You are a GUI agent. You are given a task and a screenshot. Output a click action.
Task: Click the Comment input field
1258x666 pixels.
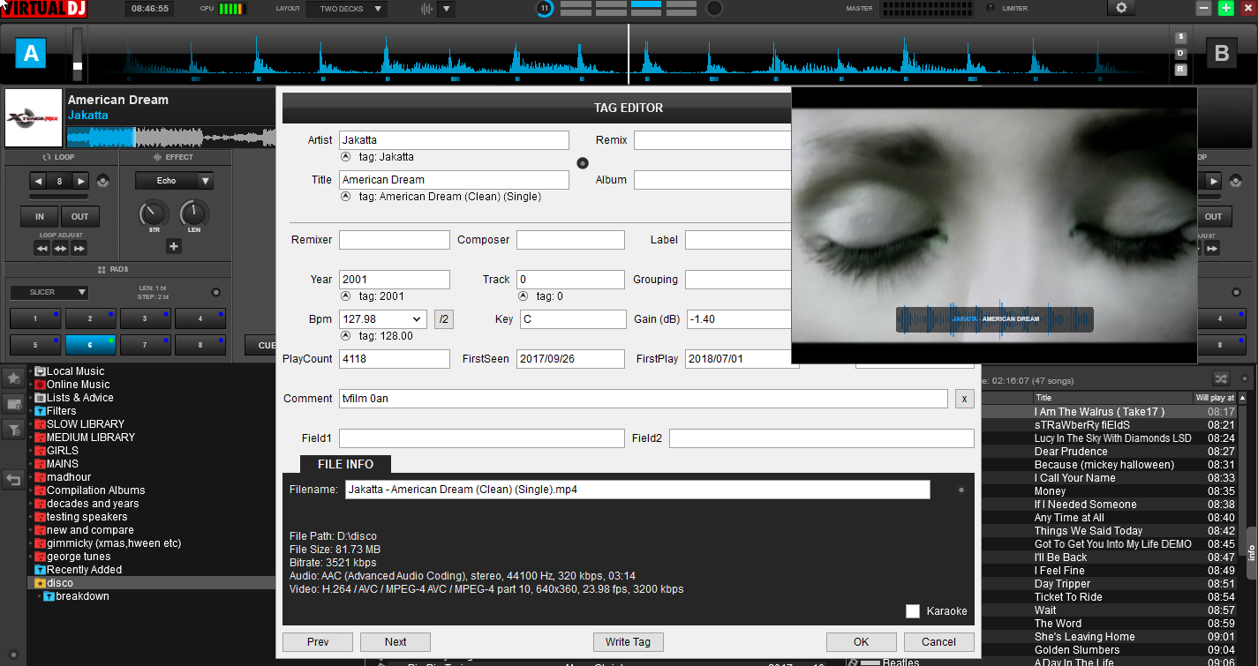click(643, 399)
